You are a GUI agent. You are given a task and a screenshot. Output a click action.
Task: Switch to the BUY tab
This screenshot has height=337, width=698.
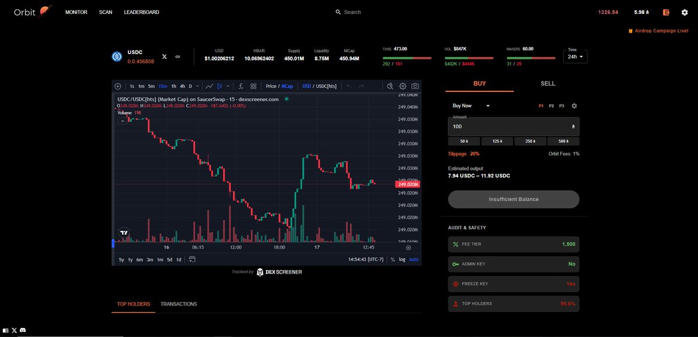(x=479, y=84)
